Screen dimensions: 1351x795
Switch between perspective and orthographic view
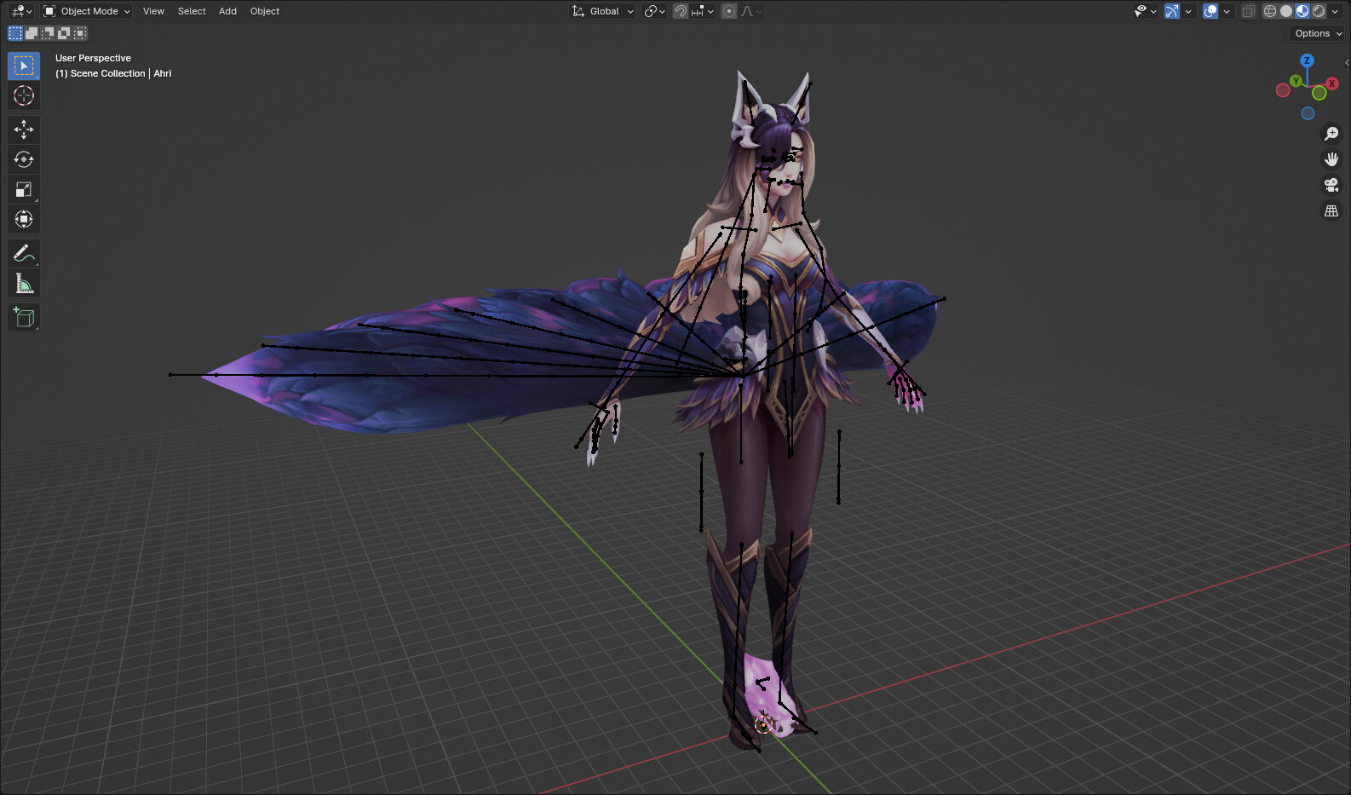[x=1331, y=210]
